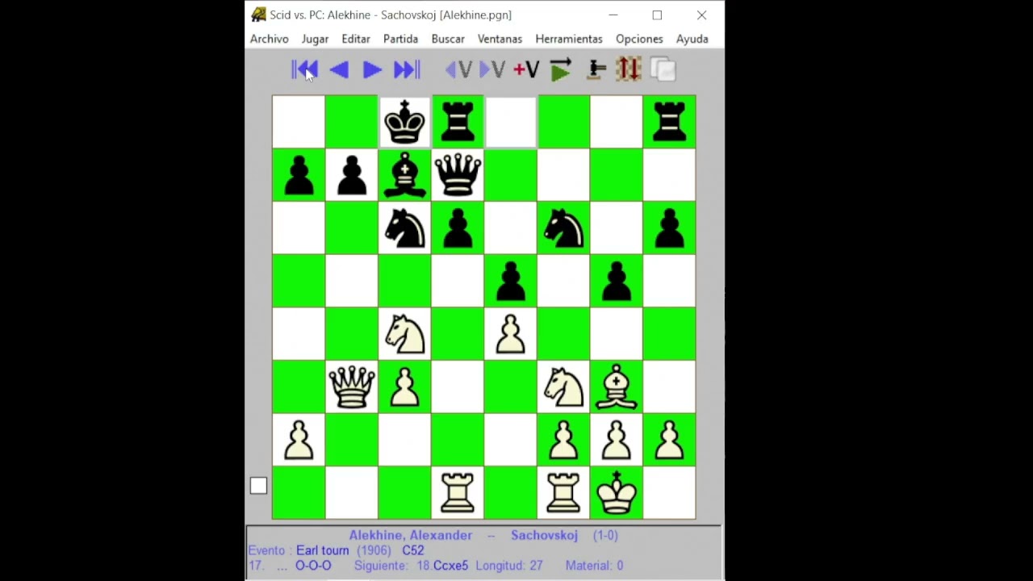Click the event name Earl tourn
The image size is (1033, 581).
pyautogui.click(x=323, y=550)
